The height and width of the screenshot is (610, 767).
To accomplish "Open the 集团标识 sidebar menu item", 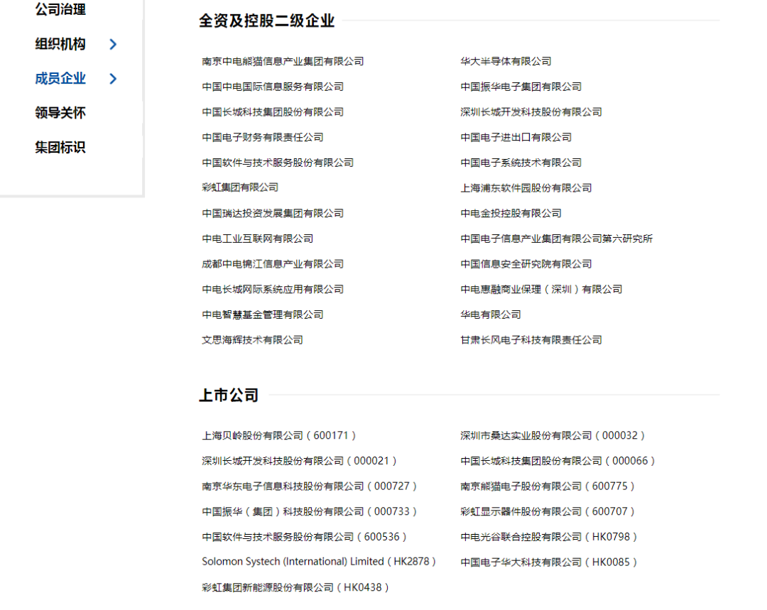I will pos(60,147).
